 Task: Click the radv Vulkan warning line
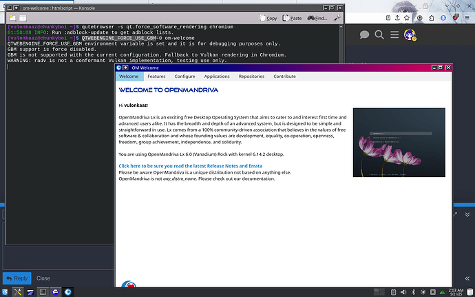pos(117,61)
